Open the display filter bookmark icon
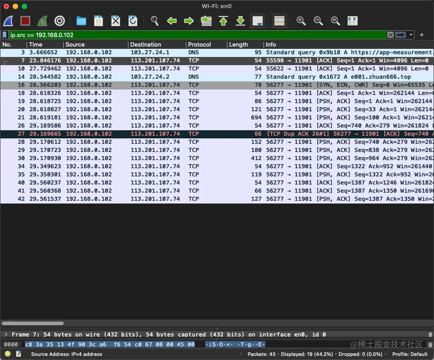 (x=5, y=35)
